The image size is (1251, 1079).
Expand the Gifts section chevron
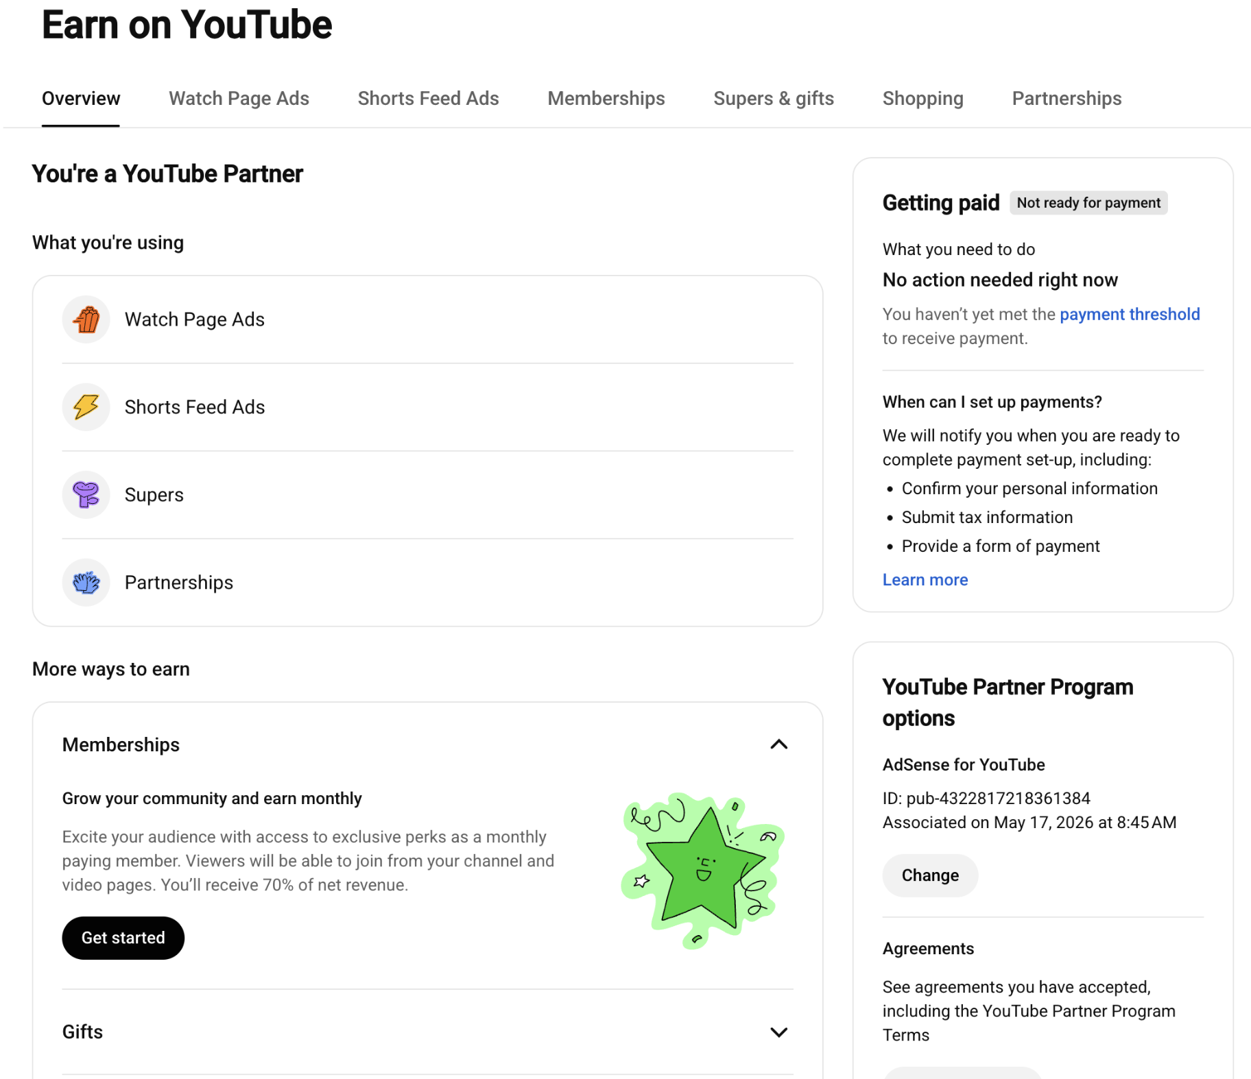click(779, 1032)
